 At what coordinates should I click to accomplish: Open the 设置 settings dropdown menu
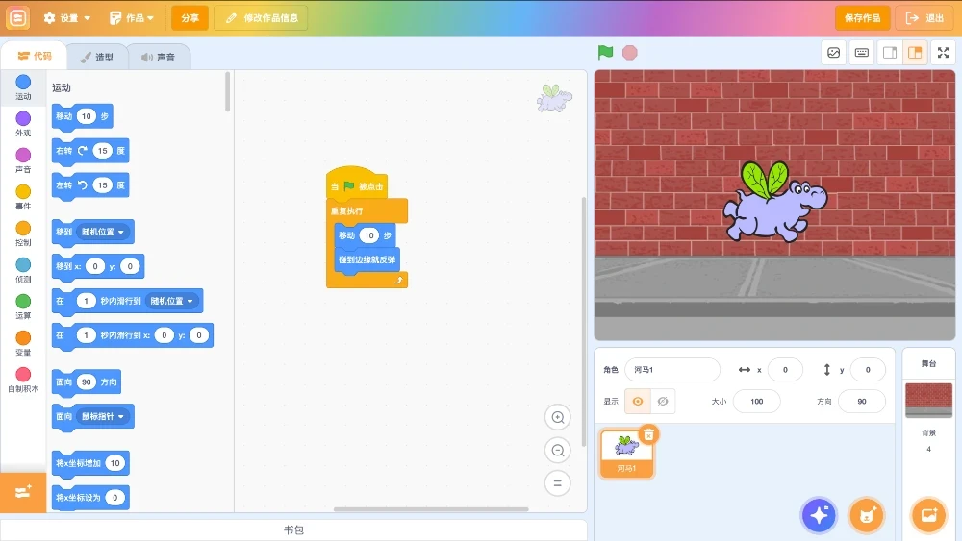pyautogui.click(x=67, y=18)
